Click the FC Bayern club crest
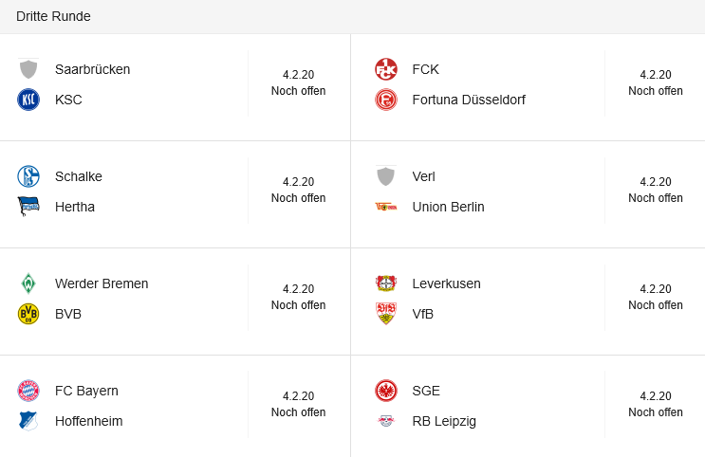The height and width of the screenshot is (457, 705). (x=28, y=391)
